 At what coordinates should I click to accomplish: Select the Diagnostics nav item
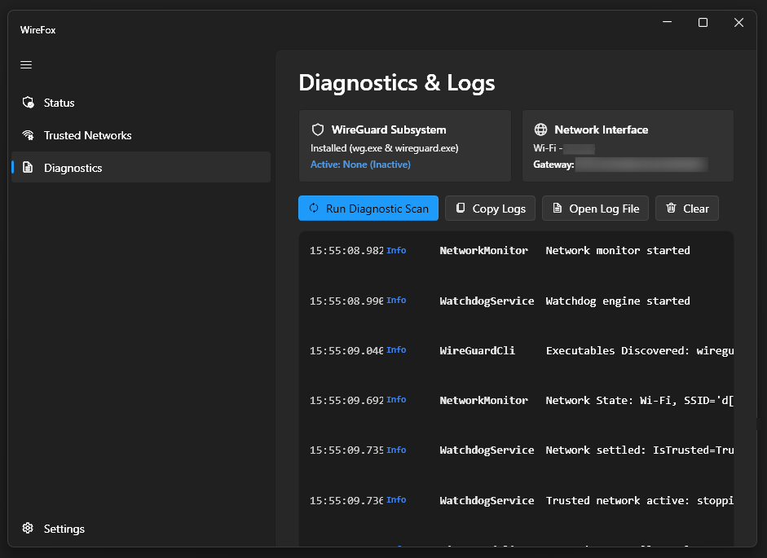point(141,167)
